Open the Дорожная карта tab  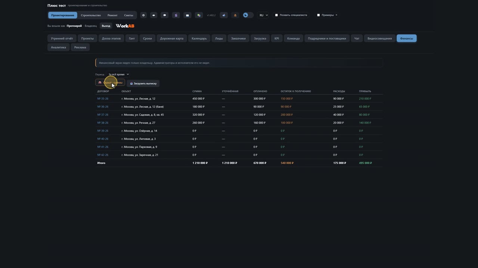tap(172, 38)
